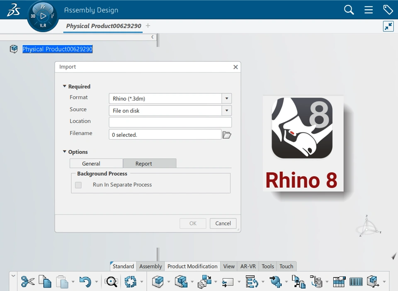Open the dropdown next to the cube icon
The height and width of the screenshot is (291, 398).
(x=169, y=281)
